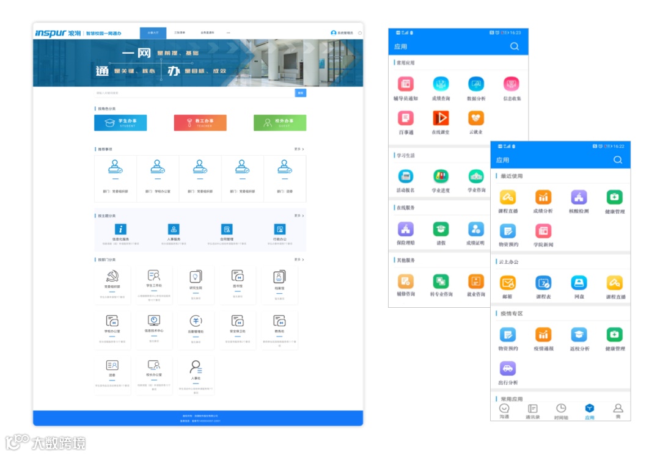
Task: Expand the ellipsis more menu in portal nav
Action: click(x=228, y=33)
